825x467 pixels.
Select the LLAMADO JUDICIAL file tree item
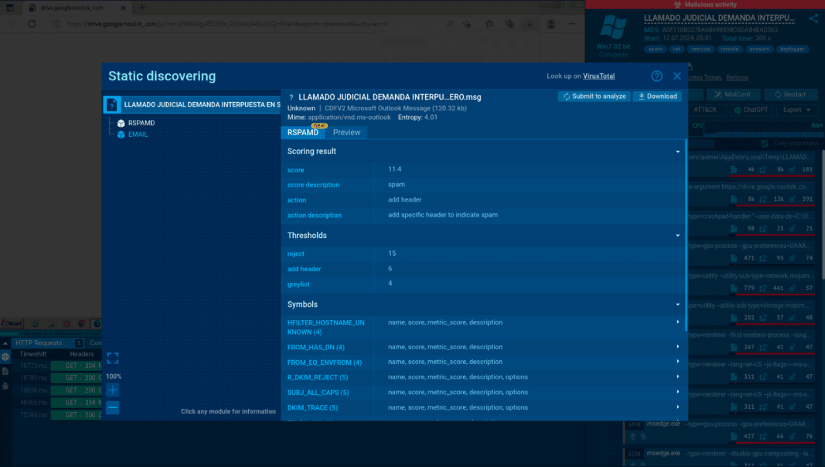click(x=192, y=105)
